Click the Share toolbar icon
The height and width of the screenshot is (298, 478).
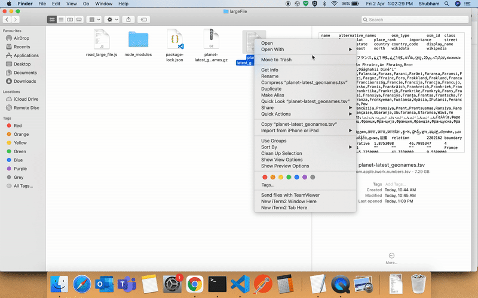coord(128,20)
